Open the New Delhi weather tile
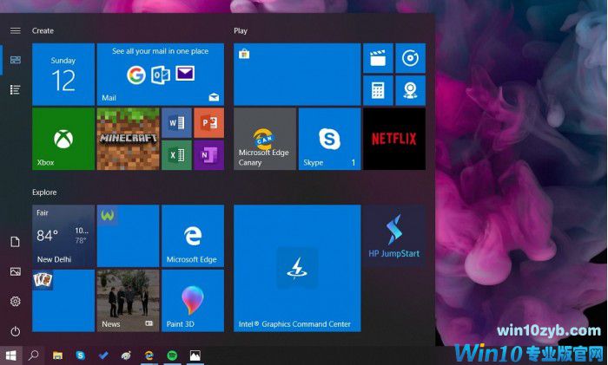 63,236
